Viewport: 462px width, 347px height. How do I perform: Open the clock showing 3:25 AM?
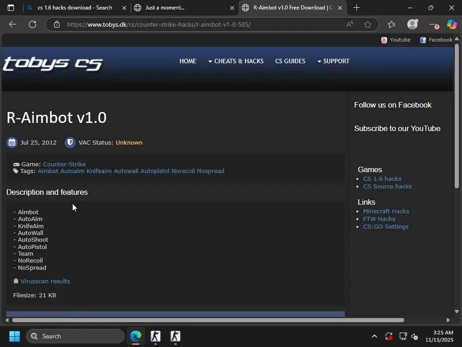[439, 336]
